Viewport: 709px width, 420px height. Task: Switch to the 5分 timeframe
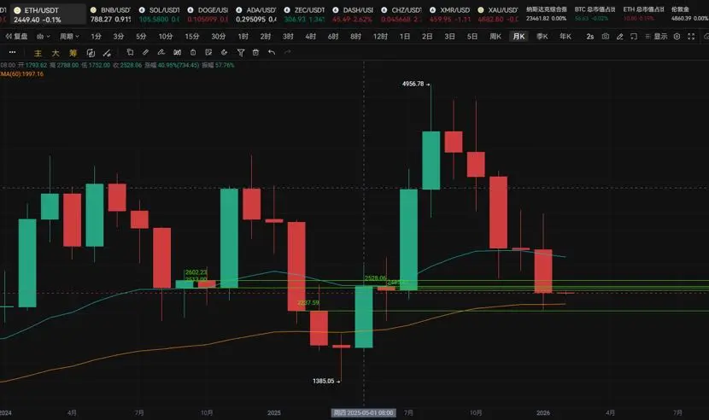(141, 36)
